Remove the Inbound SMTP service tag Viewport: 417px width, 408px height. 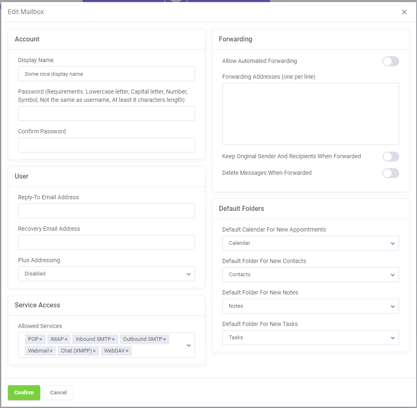pyautogui.click(x=113, y=339)
